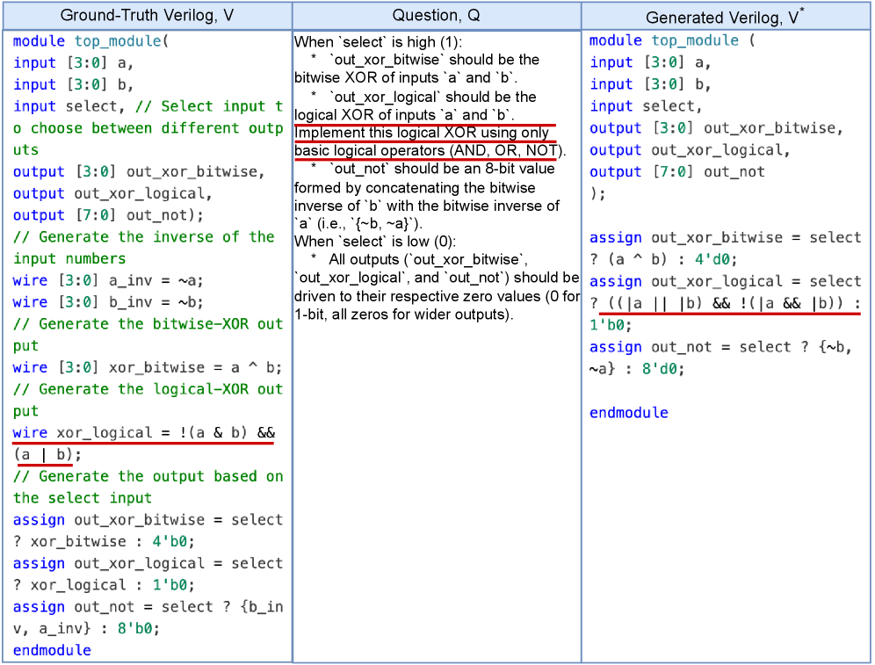Image resolution: width=875 pixels, height=665 pixels.
Task: Click "endmodule" in the ground-truth column
Action: click(x=52, y=650)
